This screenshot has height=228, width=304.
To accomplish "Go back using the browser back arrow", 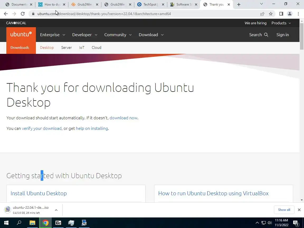I will 6,13.
